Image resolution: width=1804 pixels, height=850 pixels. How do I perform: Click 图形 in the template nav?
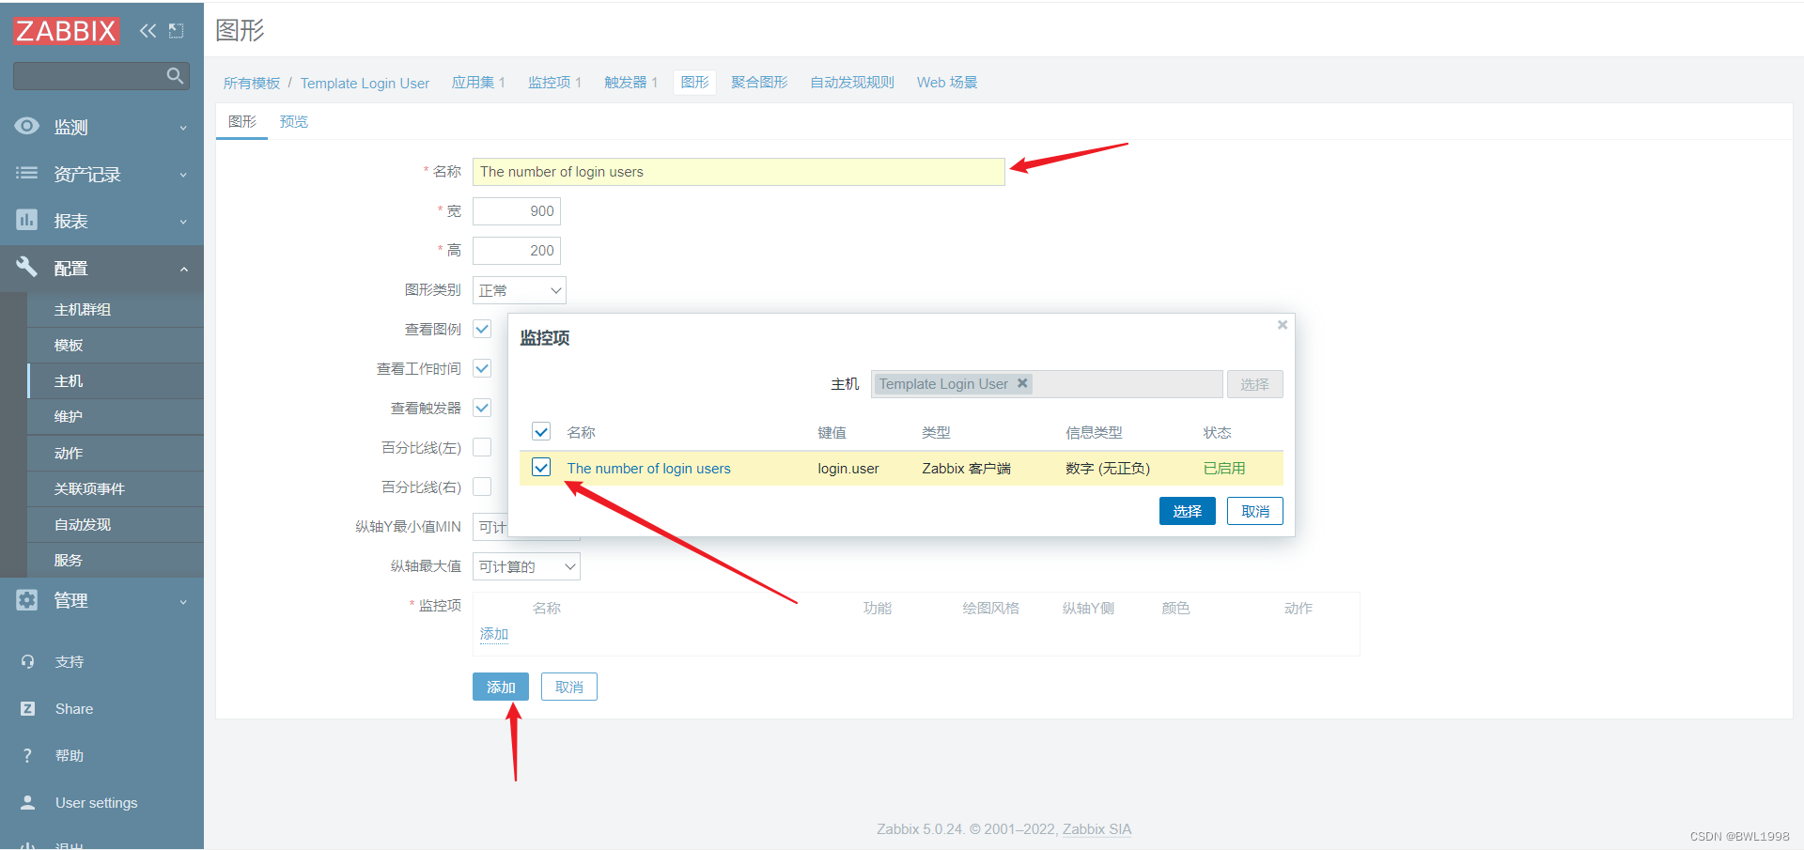694,83
